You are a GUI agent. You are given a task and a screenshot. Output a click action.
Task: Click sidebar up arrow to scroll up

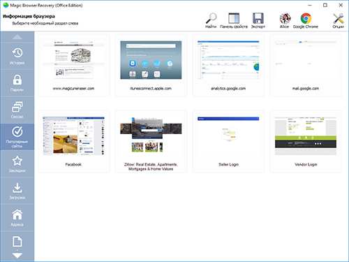click(x=17, y=37)
